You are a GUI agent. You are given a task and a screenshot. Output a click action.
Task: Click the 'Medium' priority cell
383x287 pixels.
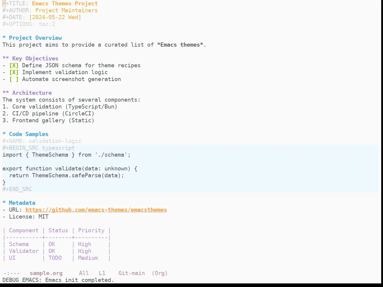(x=88, y=258)
